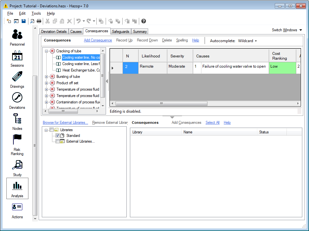The width and height of the screenshot is (309, 231).
Task: Click the Print toolbar icon
Action: pyautogui.click(x=39, y=21)
